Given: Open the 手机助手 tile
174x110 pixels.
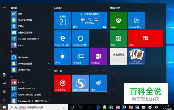Looking at the screenshot, I should coord(80,56).
